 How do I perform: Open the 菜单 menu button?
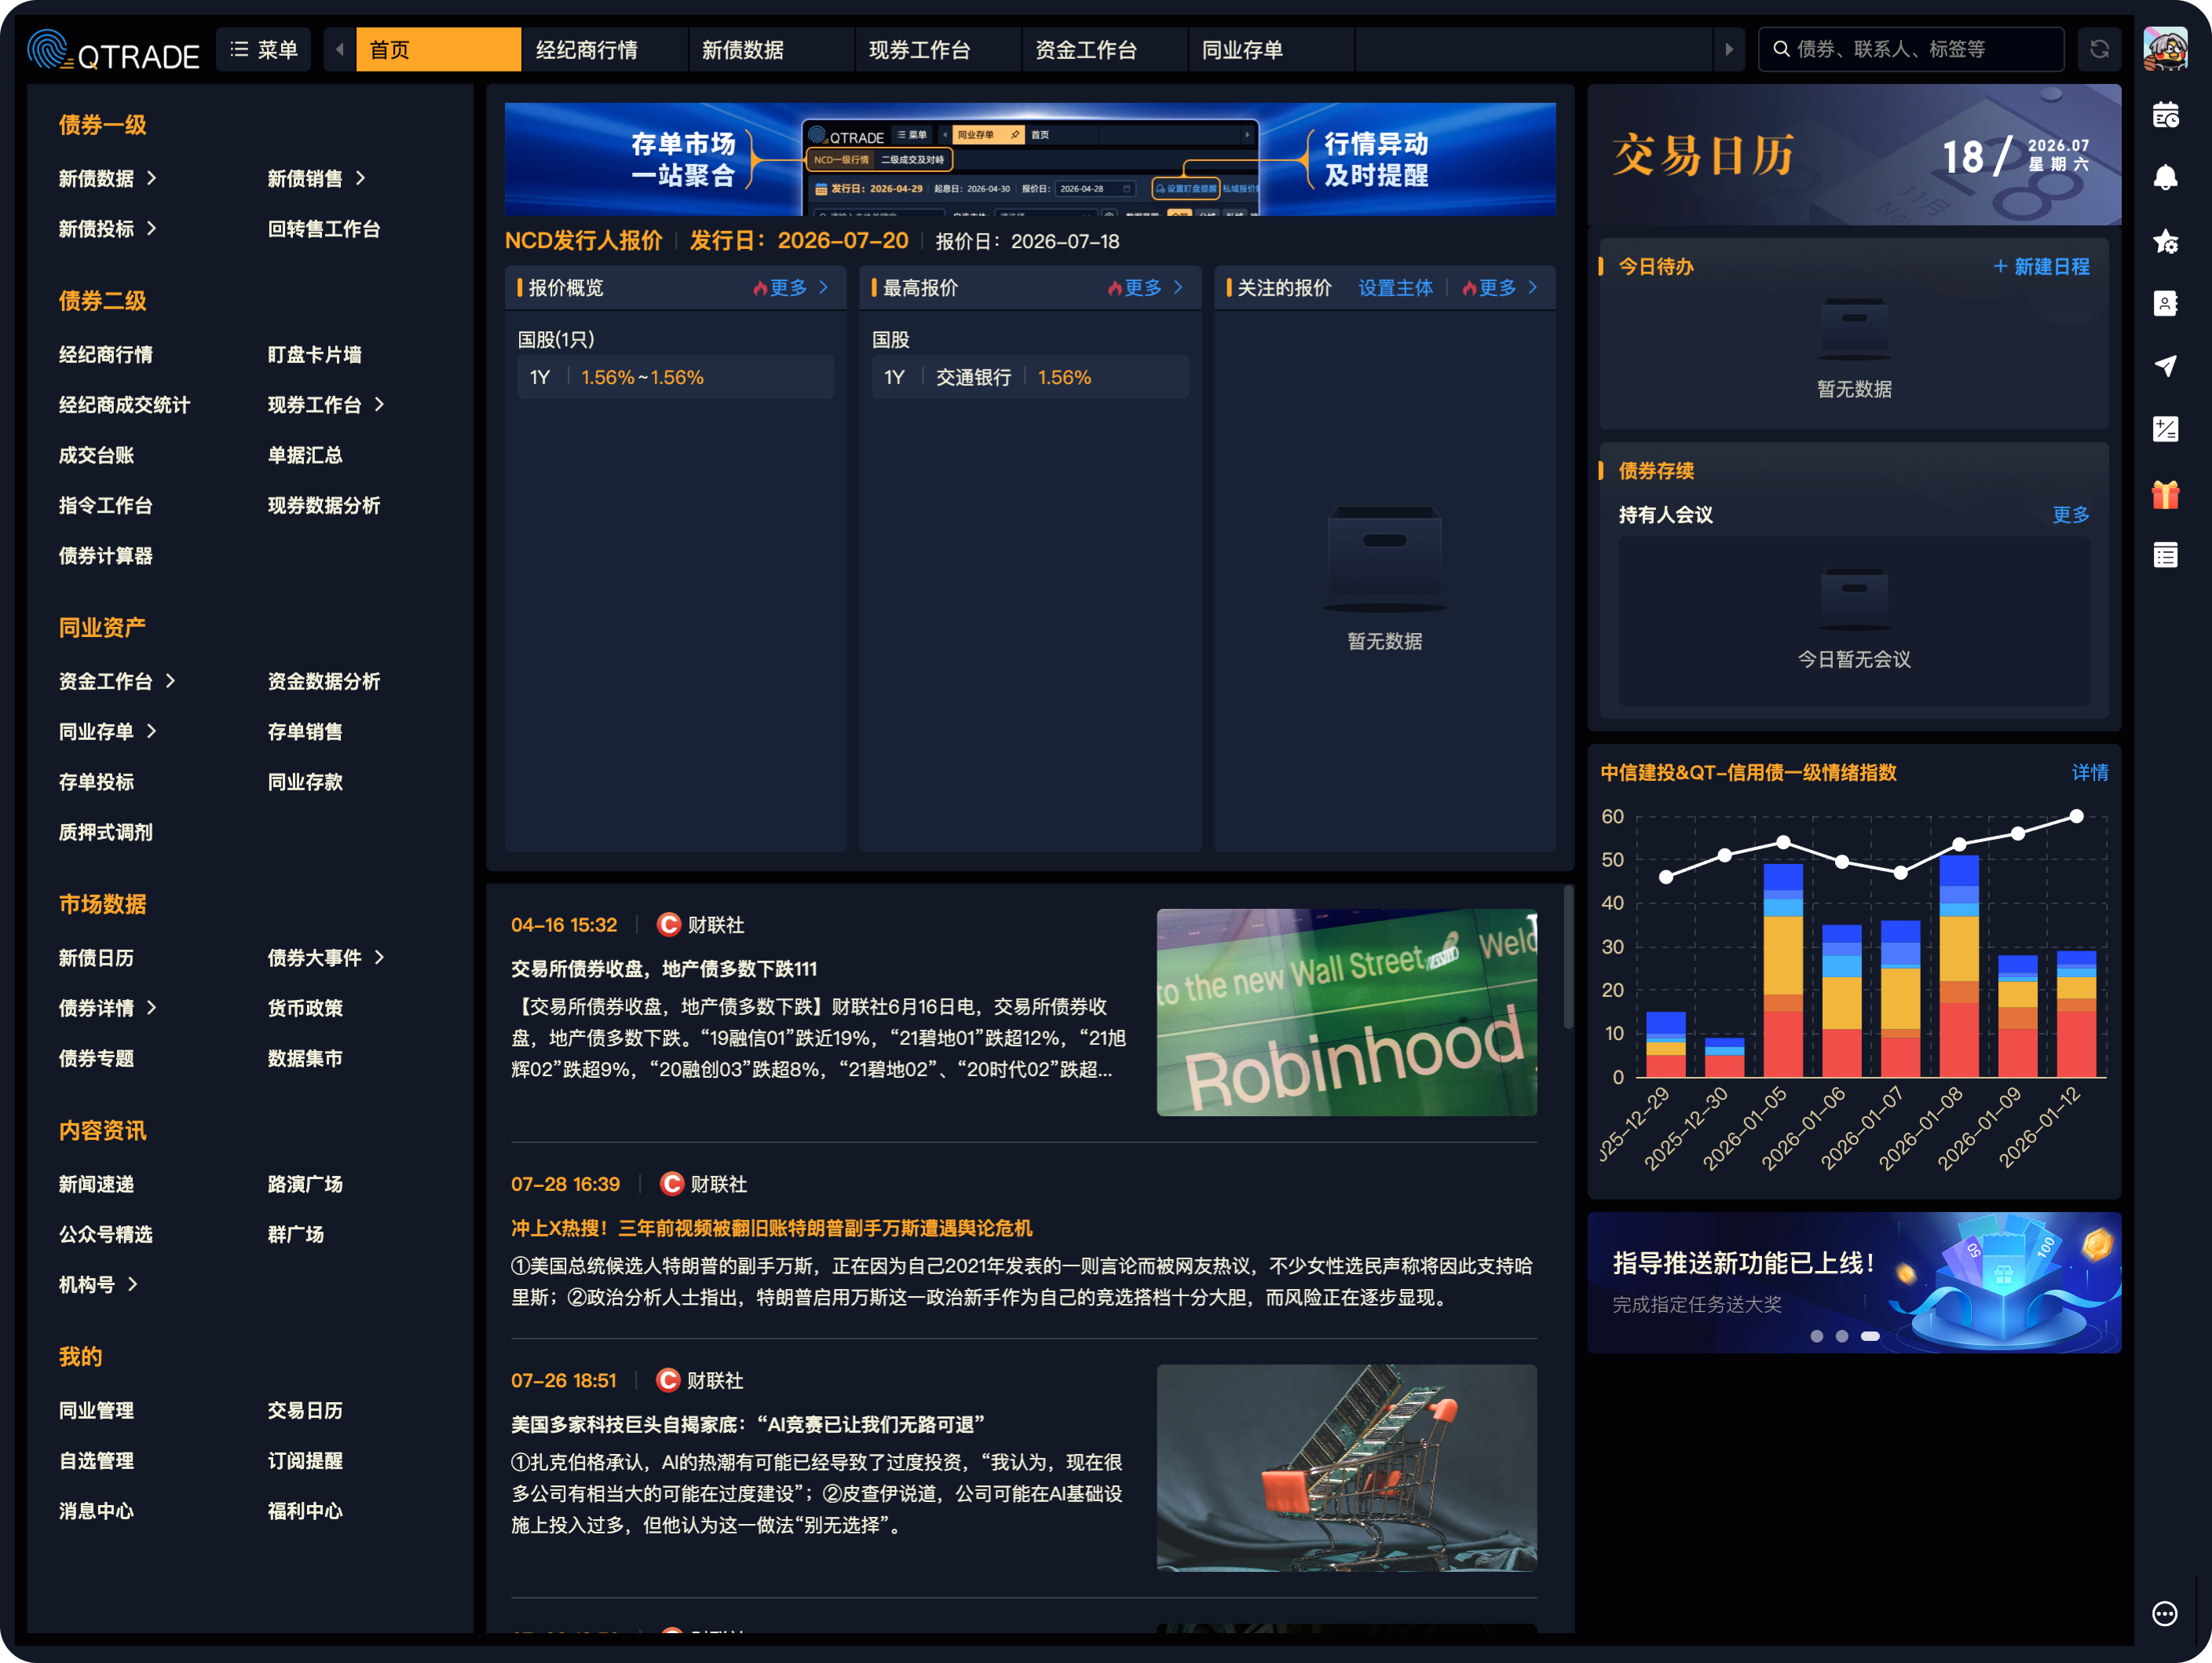pyautogui.click(x=264, y=49)
